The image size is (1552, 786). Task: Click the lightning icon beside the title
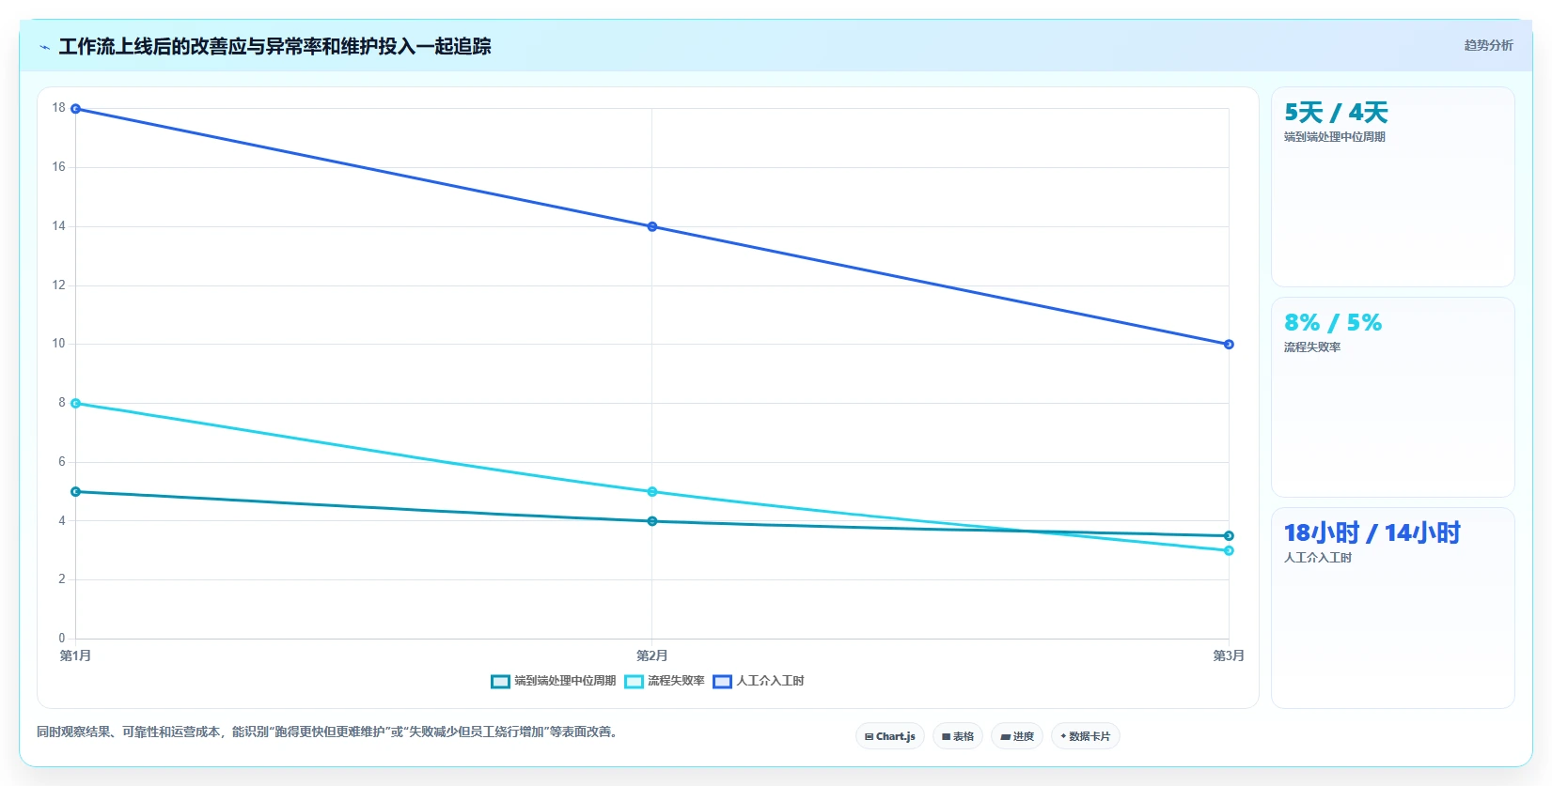click(x=45, y=47)
